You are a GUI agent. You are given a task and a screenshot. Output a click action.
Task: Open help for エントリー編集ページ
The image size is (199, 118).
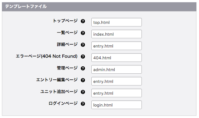pyautogui.click(x=83, y=80)
